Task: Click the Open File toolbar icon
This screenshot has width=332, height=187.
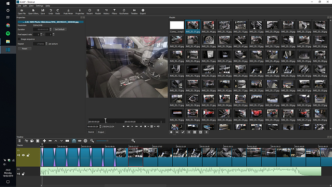Action: click(22, 12)
